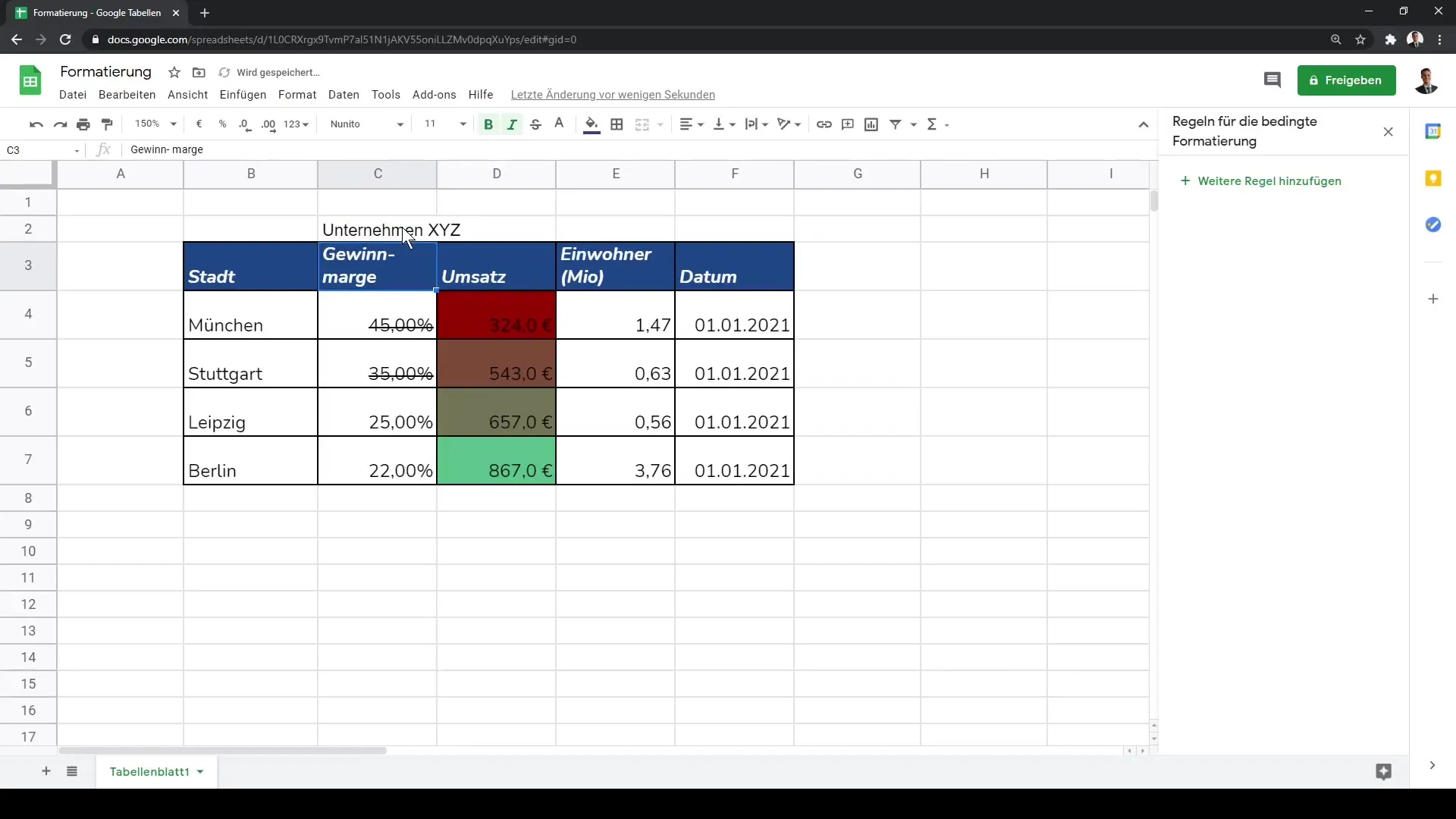Open the borders menu
This screenshot has width=1456, height=819.
(617, 124)
